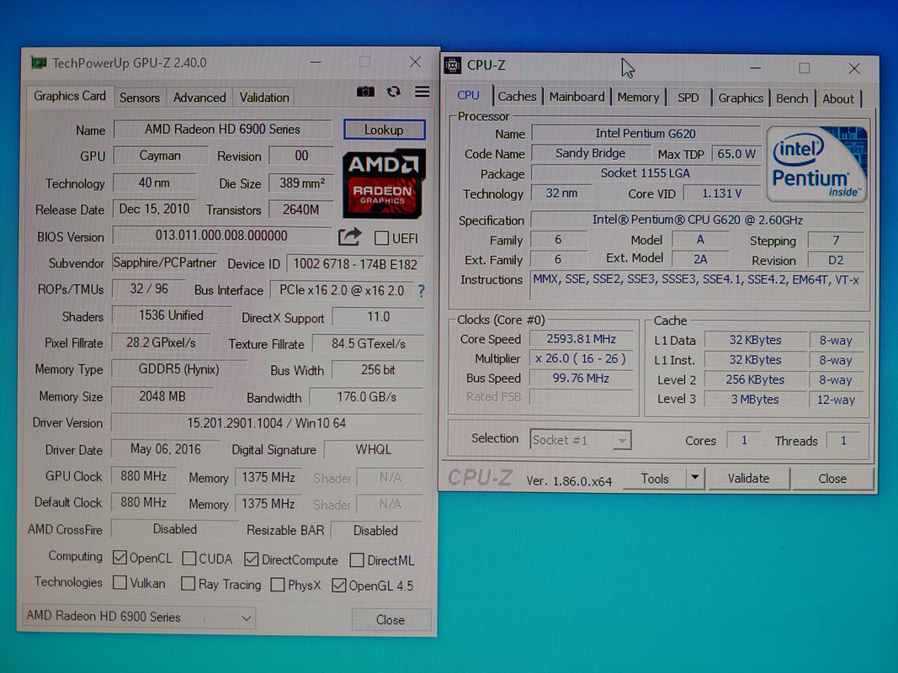Switch to the Sensors tab in GPU-Z

pos(139,98)
